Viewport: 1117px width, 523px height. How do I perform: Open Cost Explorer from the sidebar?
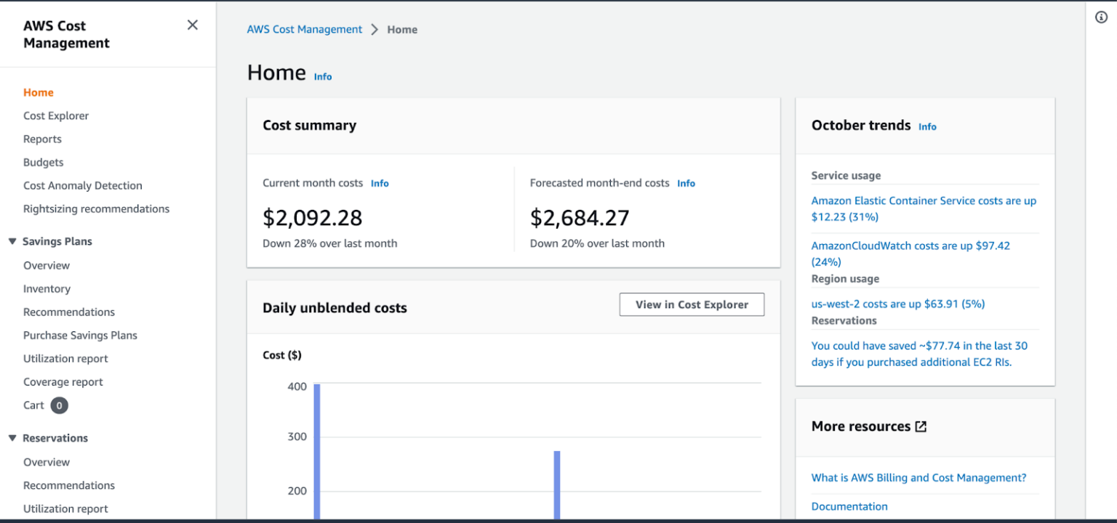point(56,115)
